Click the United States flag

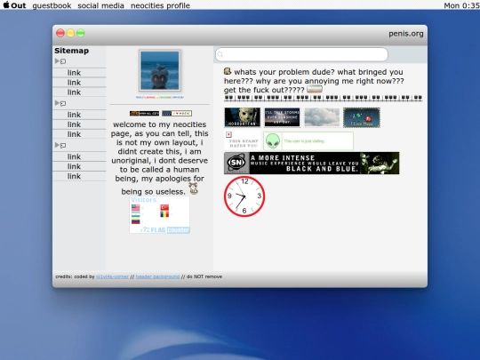tap(136, 207)
